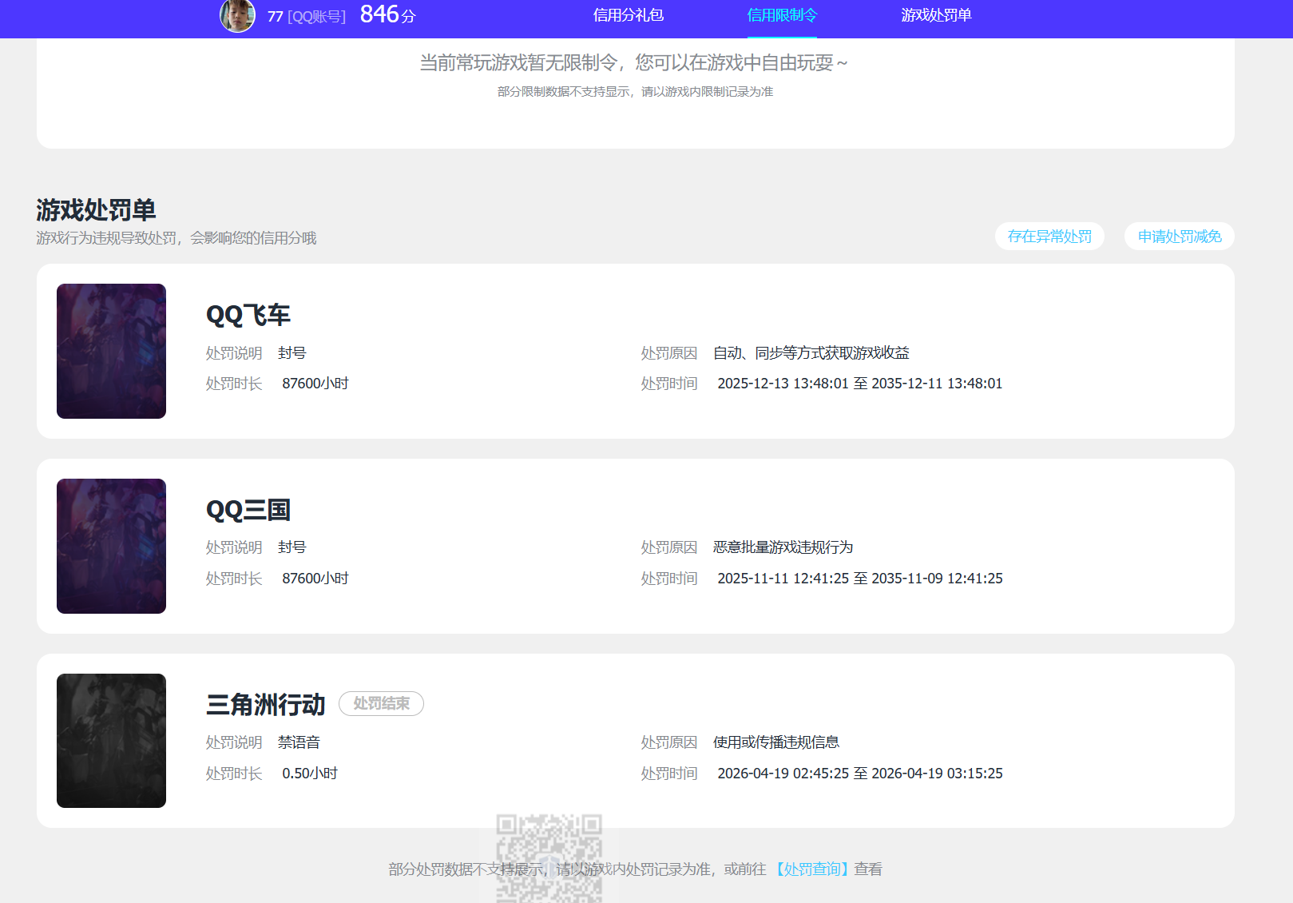
Task: Click the reason 使用或传播违规信息
Action: click(x=776, y=742)
